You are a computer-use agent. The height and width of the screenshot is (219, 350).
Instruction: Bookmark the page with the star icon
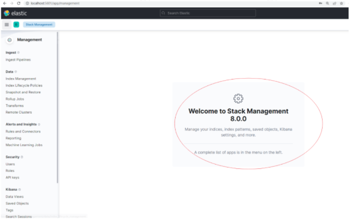click(342, 3)
